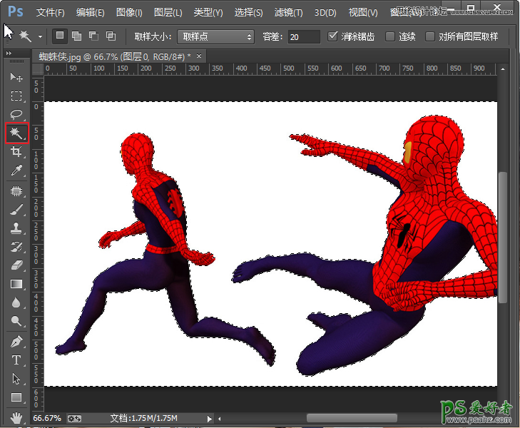Select the History Brush tool
This screenshot has width=520, height=428.
point(16,247)
